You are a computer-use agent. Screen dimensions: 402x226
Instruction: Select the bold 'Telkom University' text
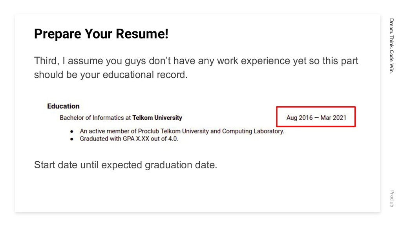[157, 118]
